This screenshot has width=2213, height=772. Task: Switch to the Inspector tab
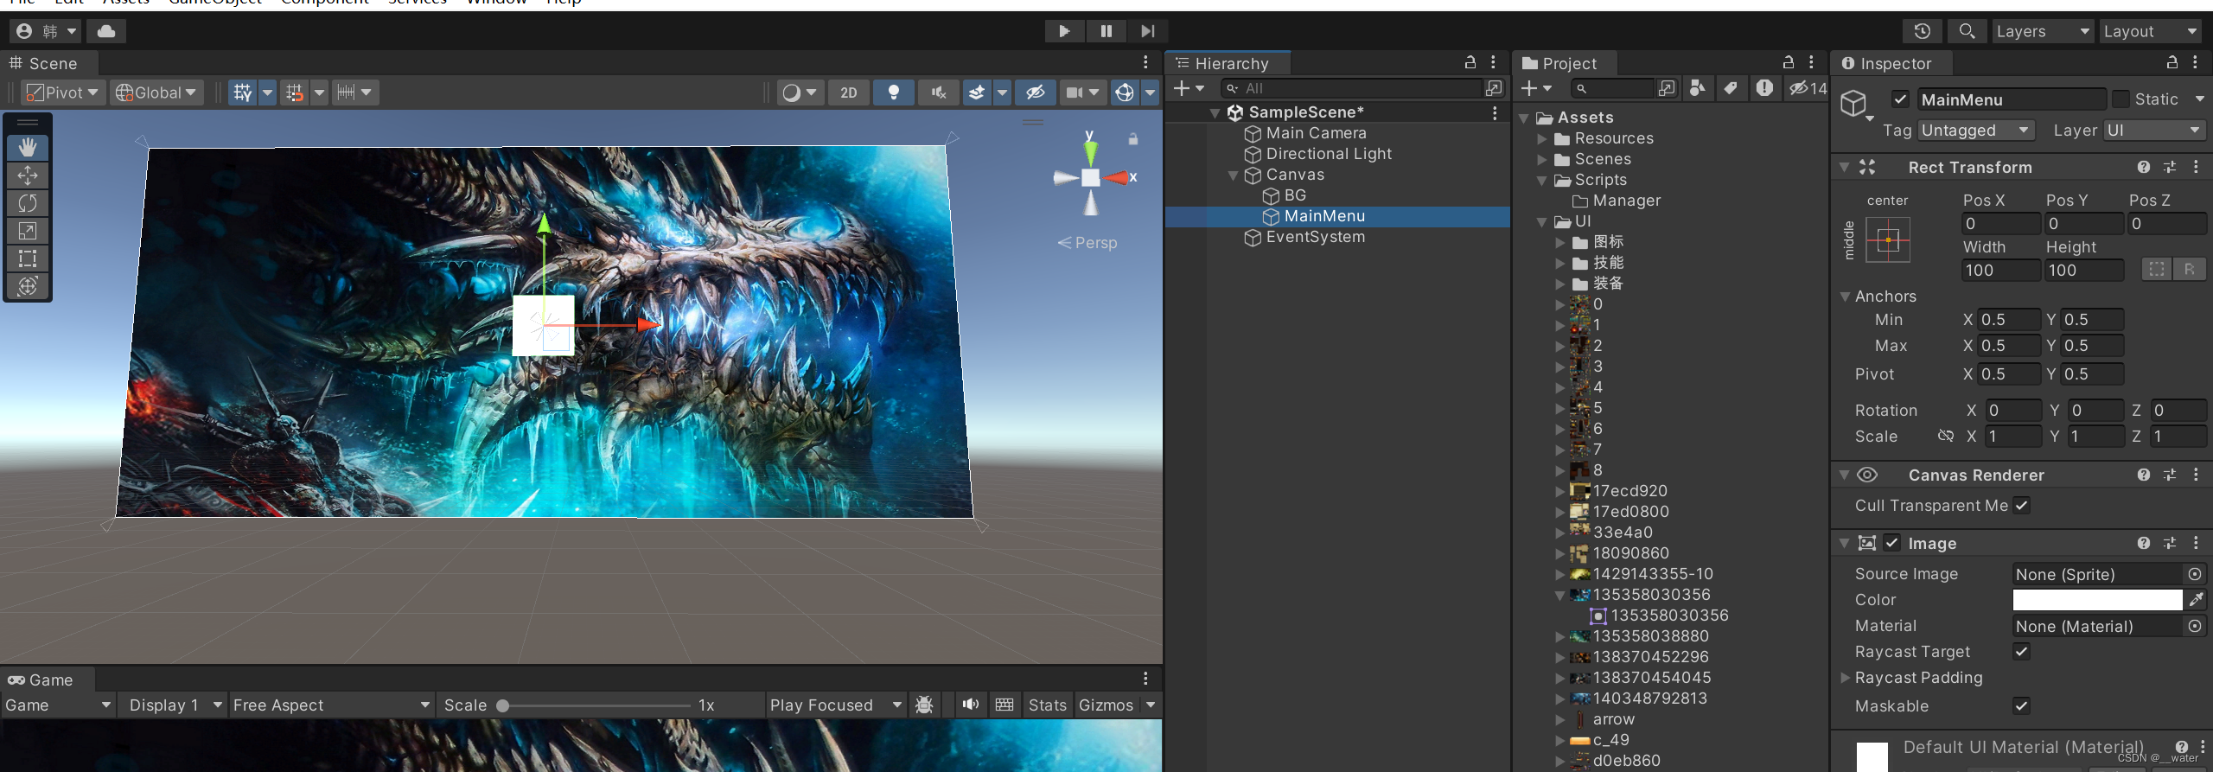click(1891, 63)
